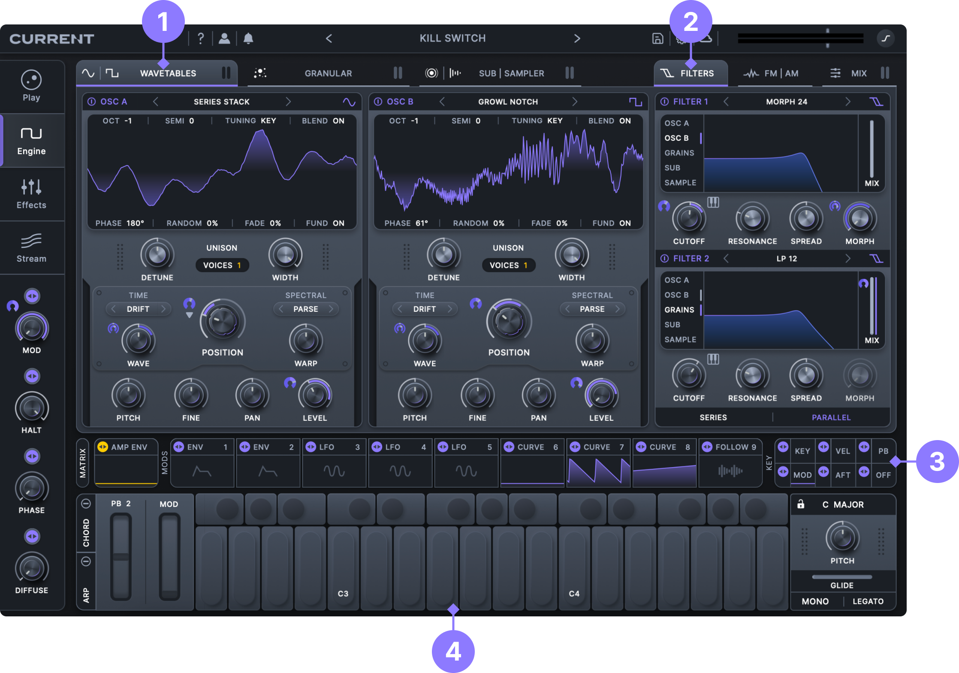
Task: Open the notifications bell icon
Action: pyautogui.click(x=248, y=39)
